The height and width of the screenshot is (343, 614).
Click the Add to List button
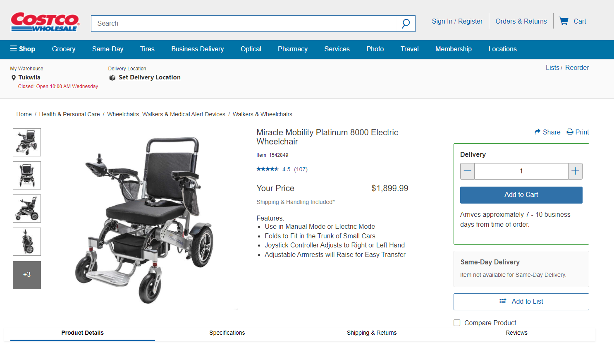(521, 302)
